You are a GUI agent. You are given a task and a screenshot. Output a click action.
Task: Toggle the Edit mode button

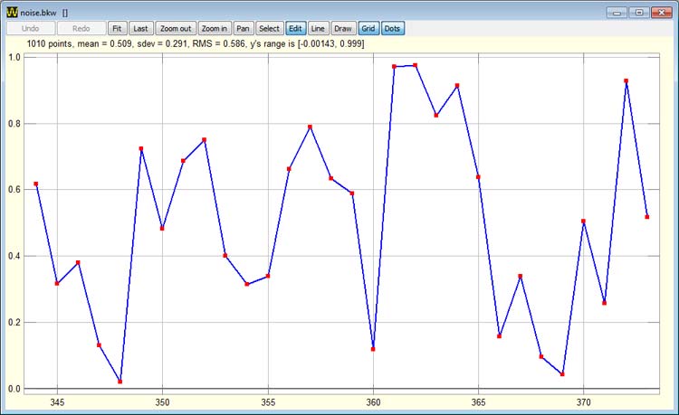coord(296,29)
